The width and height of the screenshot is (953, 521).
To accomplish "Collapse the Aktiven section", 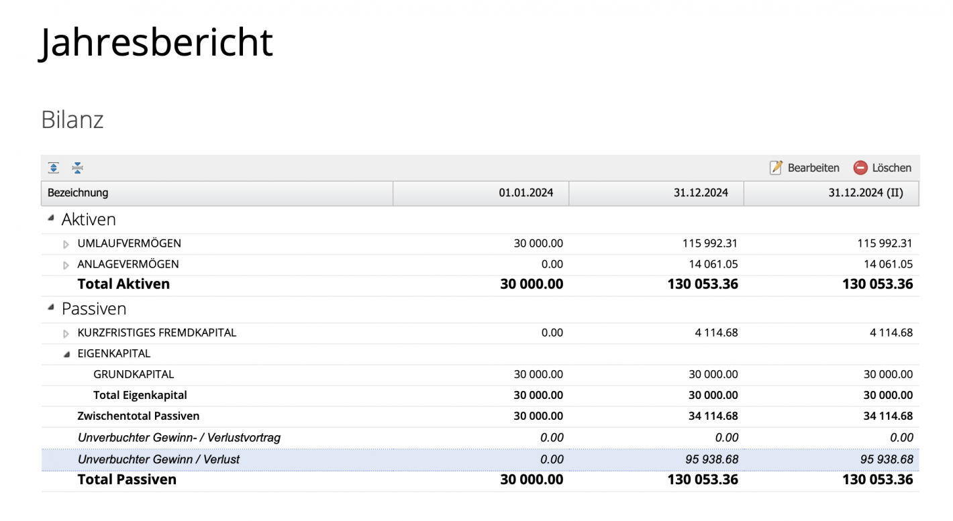I will tap(50, 216).
